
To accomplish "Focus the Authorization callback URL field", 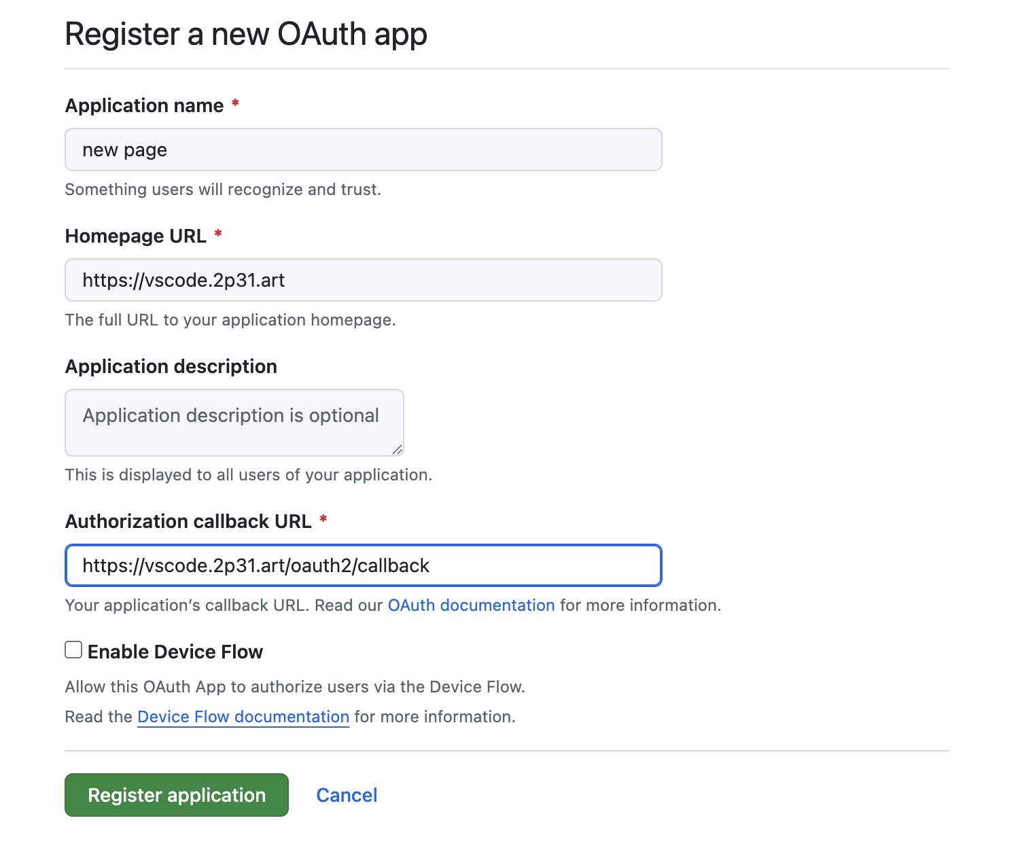I will coord(363,565).
